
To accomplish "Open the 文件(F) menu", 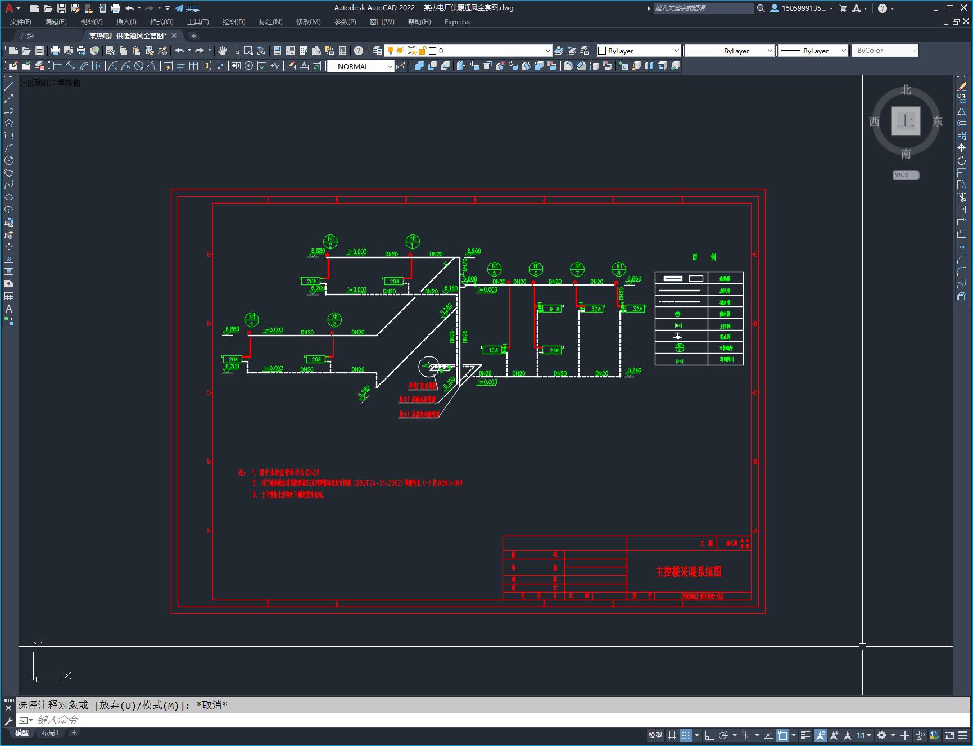I will [21, 22].
